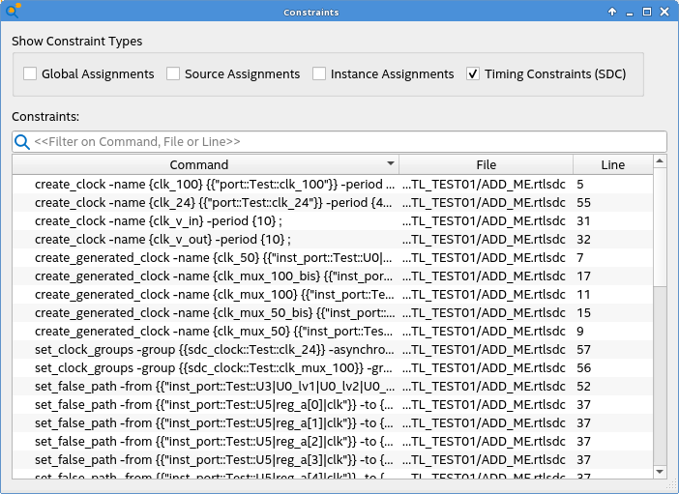Enable the Source Assignments checkbox

pos(173,74)
